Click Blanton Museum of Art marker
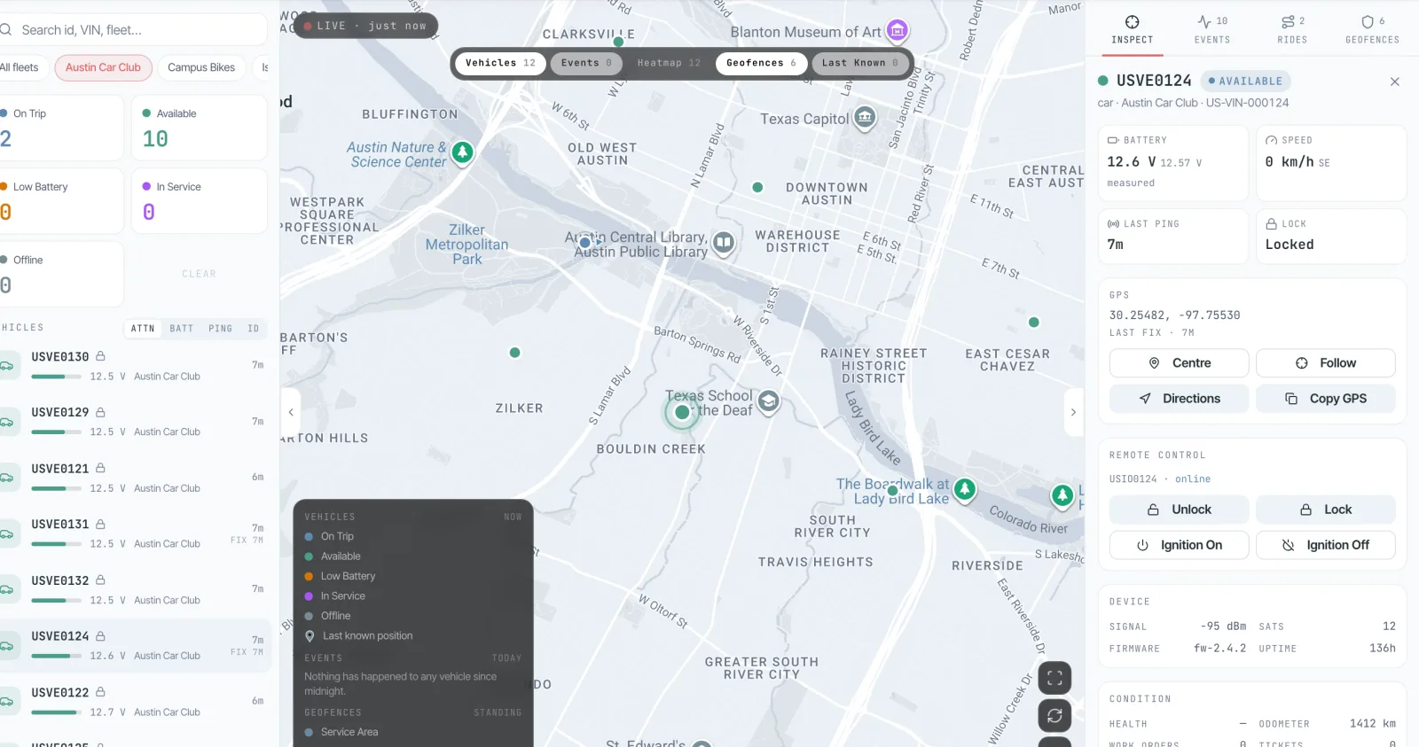The height and width of the screenshot is (747, 1419). pyautogui.click(x=898, y=31)
